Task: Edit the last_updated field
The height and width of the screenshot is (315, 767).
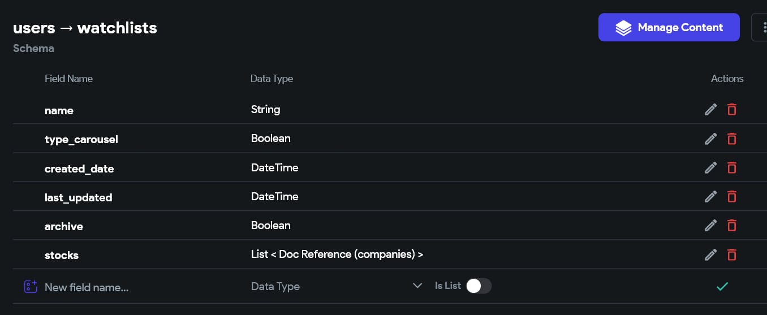Action: pyautogui.click(x=711, y=196)
